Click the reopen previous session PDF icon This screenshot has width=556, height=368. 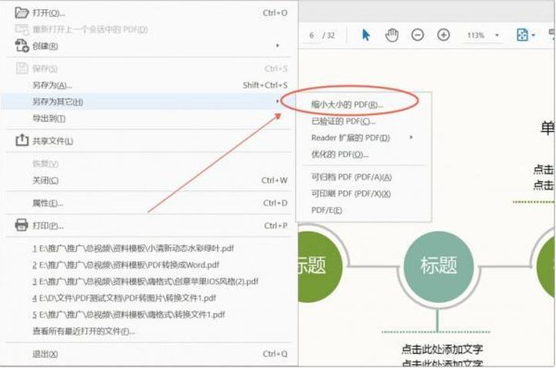[x=22, y=29]
